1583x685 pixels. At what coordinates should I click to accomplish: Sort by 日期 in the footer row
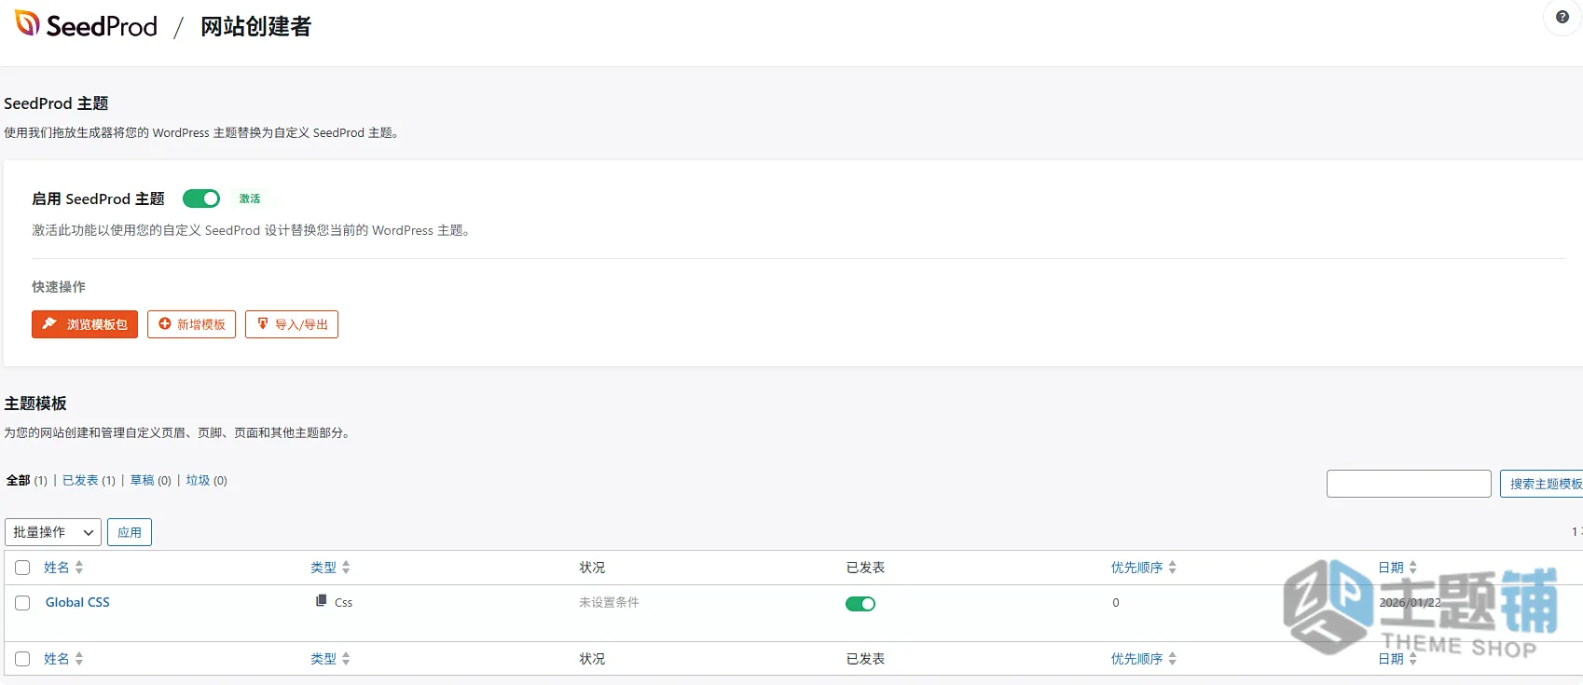[1397, 659]
